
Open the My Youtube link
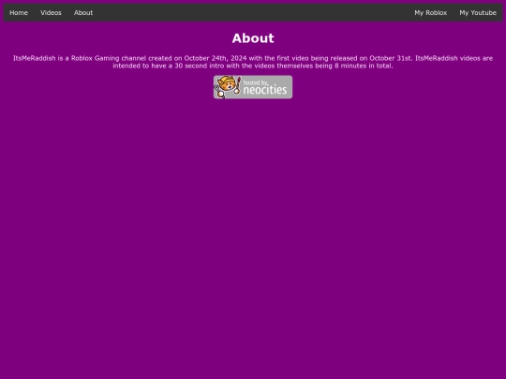point(478,12)
